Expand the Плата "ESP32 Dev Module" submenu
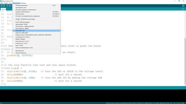The width and height of the screenshot is (186, 104). (37, 22)
